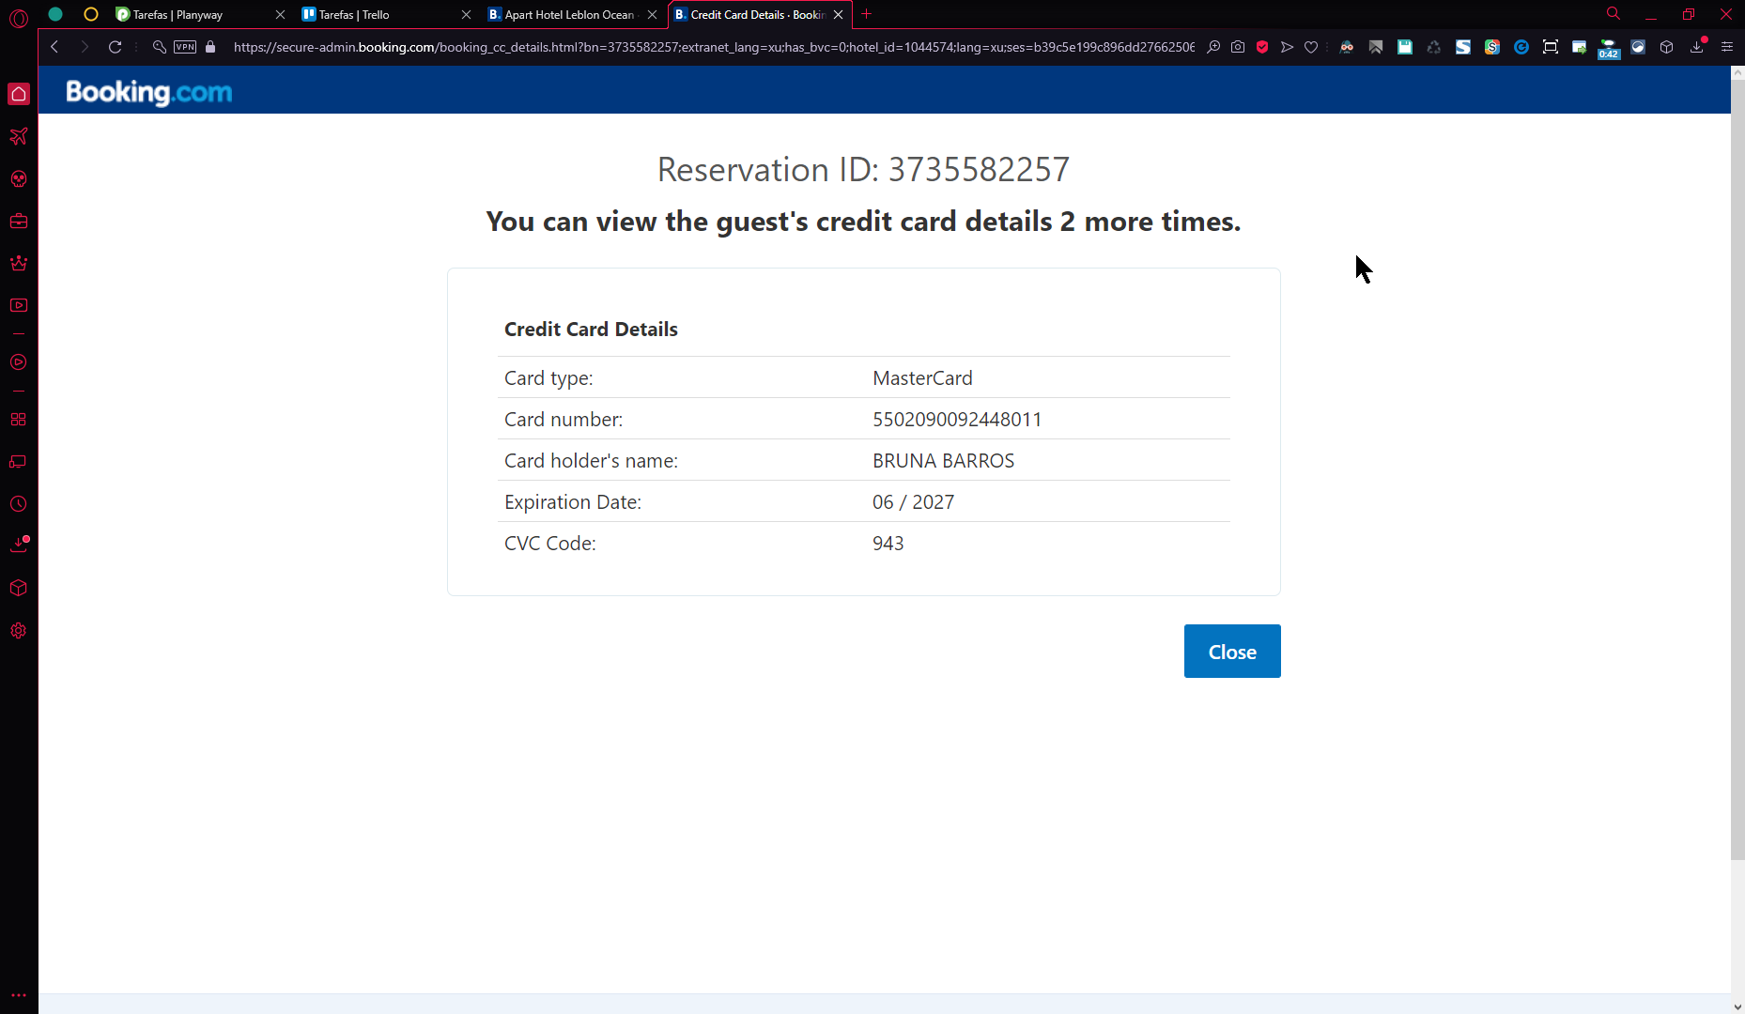Click the blue Close button
Viewport: 1745px width, 1014px height.
tap(1232, 652)
